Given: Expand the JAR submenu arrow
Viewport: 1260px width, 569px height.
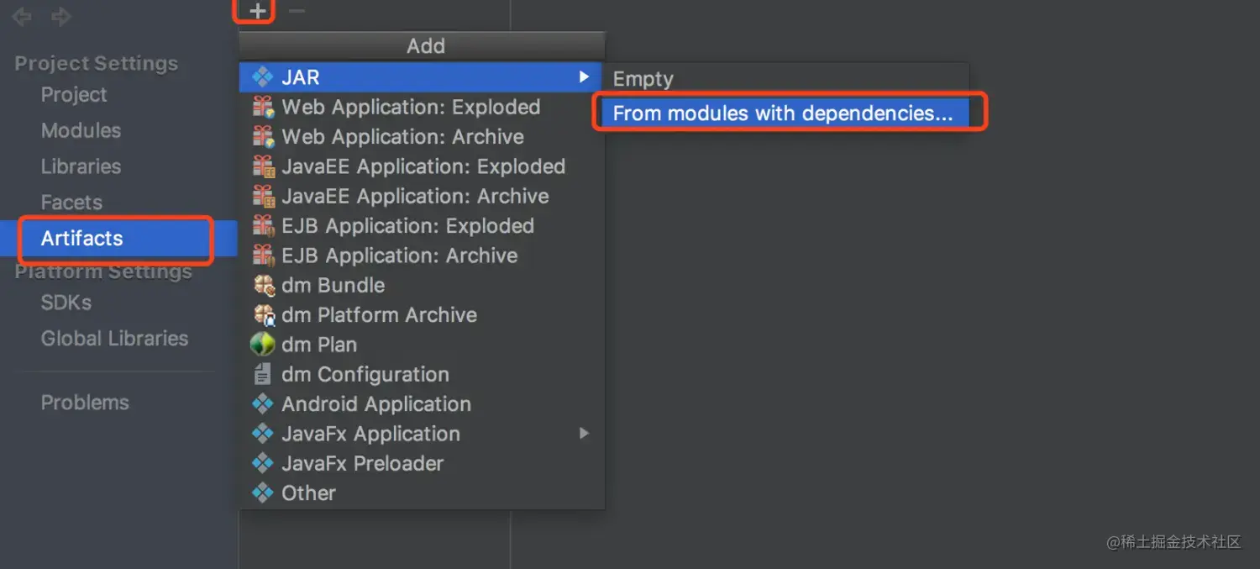Looking at the screenshot, I should (x=584, y=77).
